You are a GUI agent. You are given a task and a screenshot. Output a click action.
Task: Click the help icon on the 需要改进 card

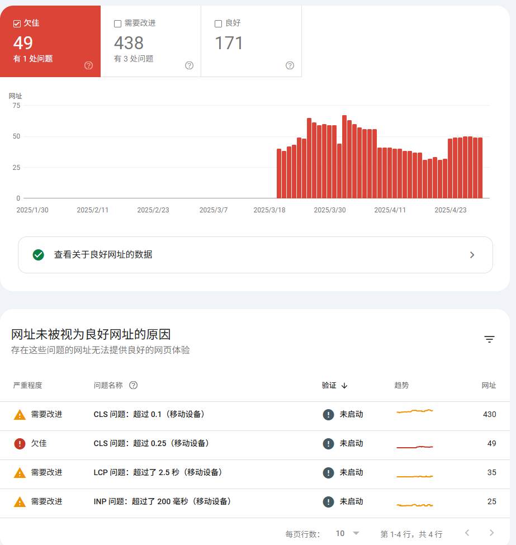point(189,65)
